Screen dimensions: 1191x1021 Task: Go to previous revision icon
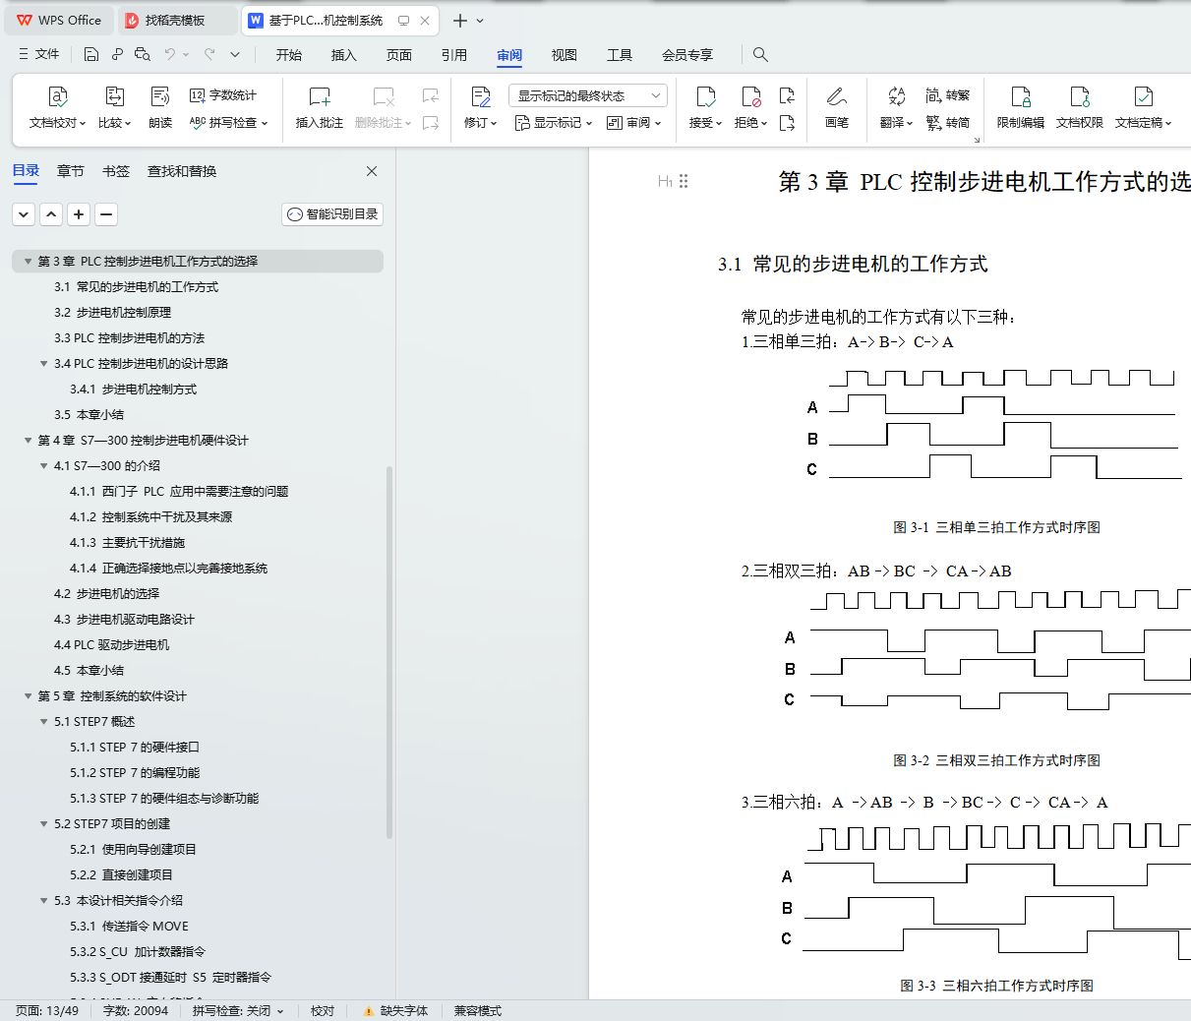point(787,95)
